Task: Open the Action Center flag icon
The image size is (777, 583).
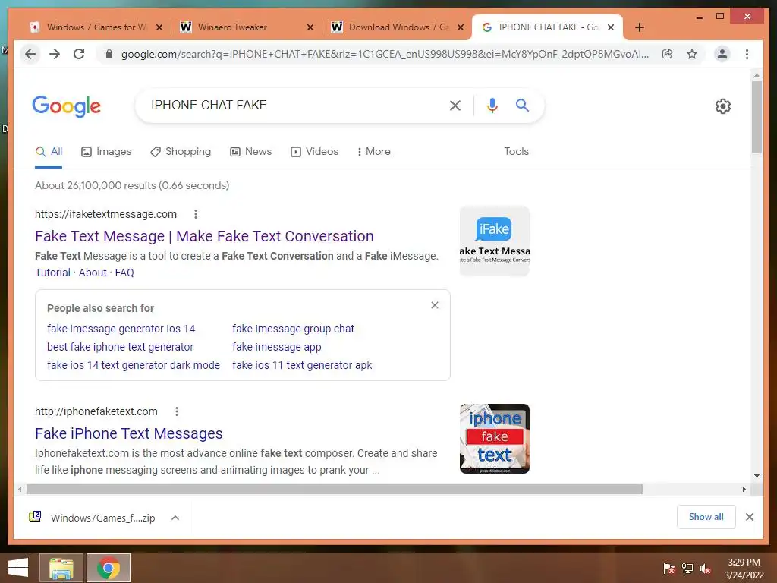Action: 669,568
